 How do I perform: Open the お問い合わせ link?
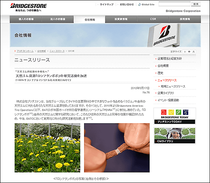tap(127, 4)
